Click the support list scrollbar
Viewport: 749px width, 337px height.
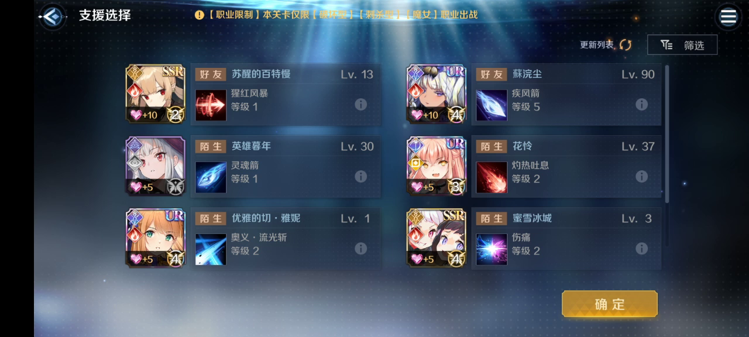coord(666,135)
